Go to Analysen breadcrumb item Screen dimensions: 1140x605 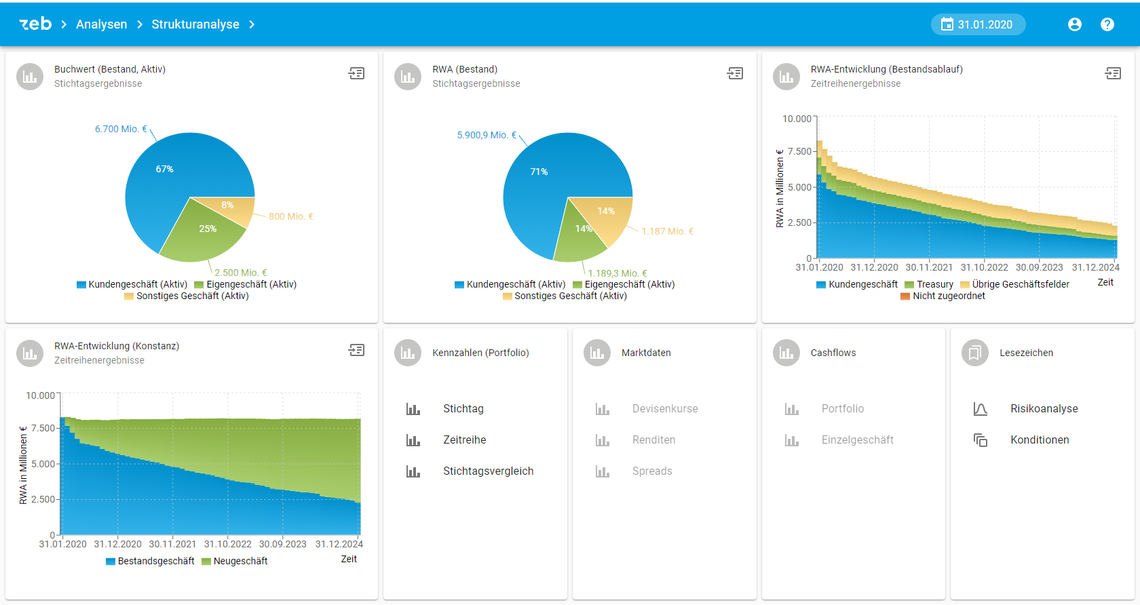(x=101, y=24)
